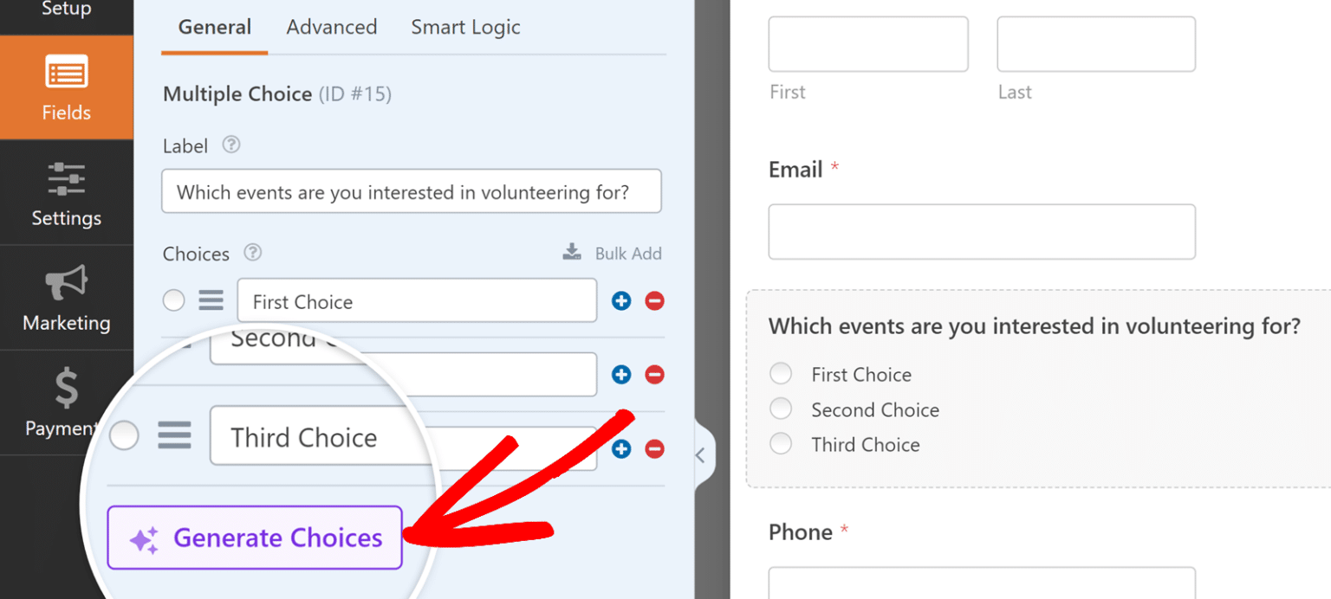1331x599 pixels.
Task: Click the Choices help question icon
Action: (x=252, y=253)
